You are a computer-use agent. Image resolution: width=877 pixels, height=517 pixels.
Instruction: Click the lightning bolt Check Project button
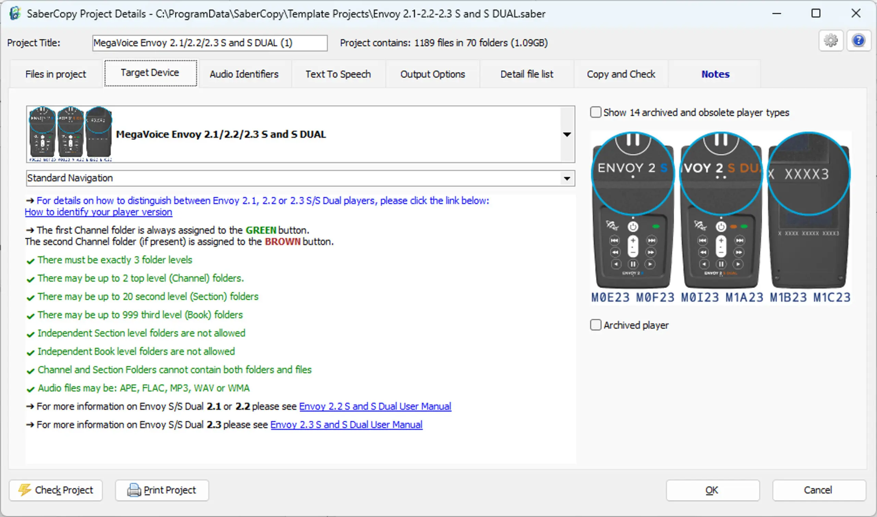[56, 490]
